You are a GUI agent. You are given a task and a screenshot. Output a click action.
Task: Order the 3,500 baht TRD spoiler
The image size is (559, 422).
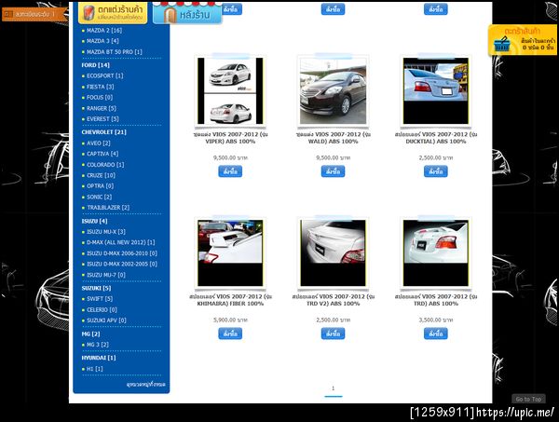click(x=436, y=334)
